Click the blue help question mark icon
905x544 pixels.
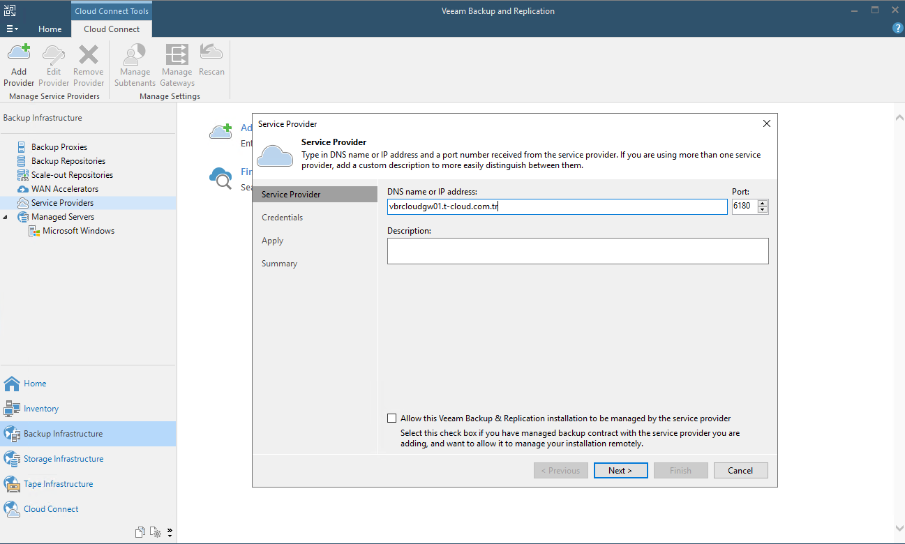pos(897,29)
